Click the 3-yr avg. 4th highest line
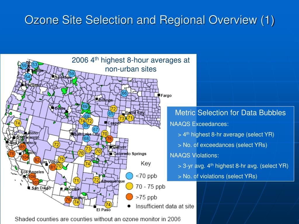The height and width of the screenshot is (224, 299). pos(233,166)
